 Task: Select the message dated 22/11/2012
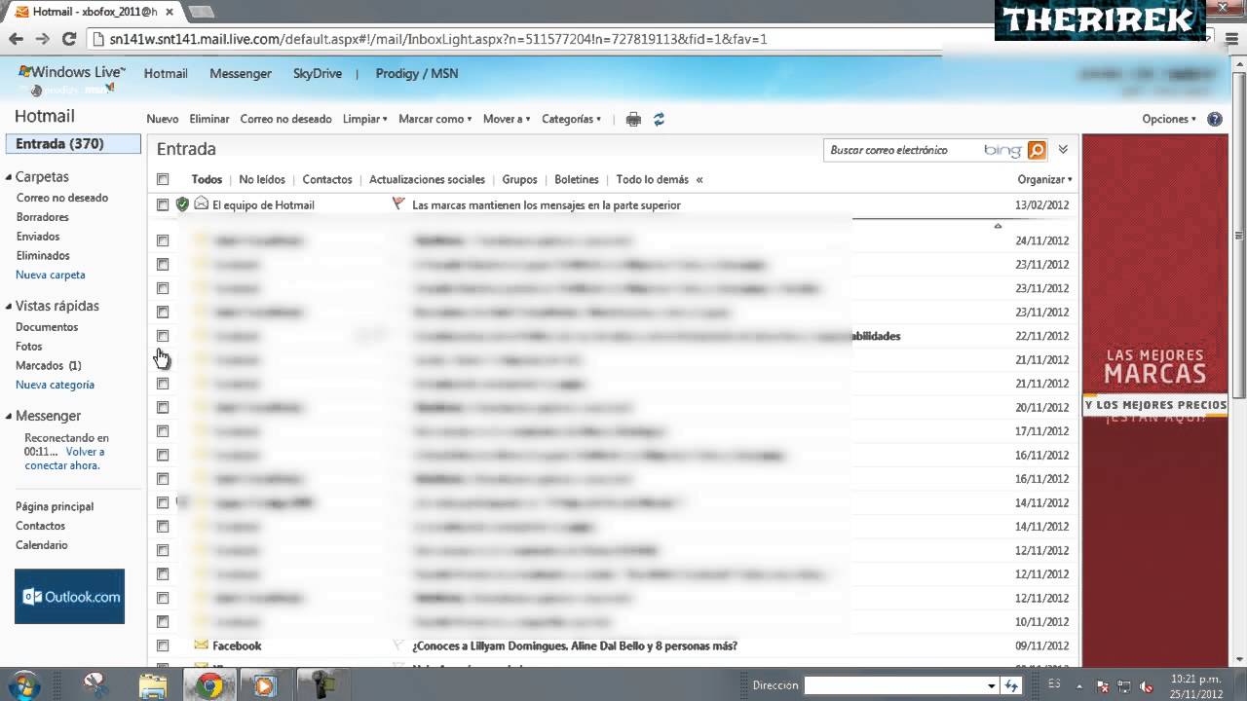coord(163,336)
